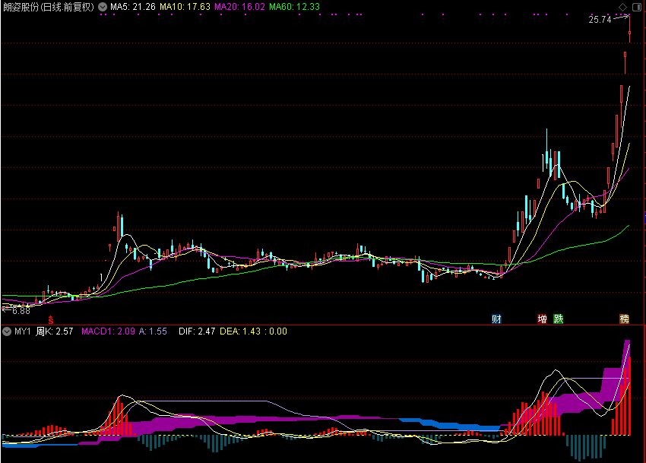The width and height of the screenshot is (646, 463).
Task: Open the orange 榜 leaderboard marker
Action: pyautogui.click(x=624, y=319)
